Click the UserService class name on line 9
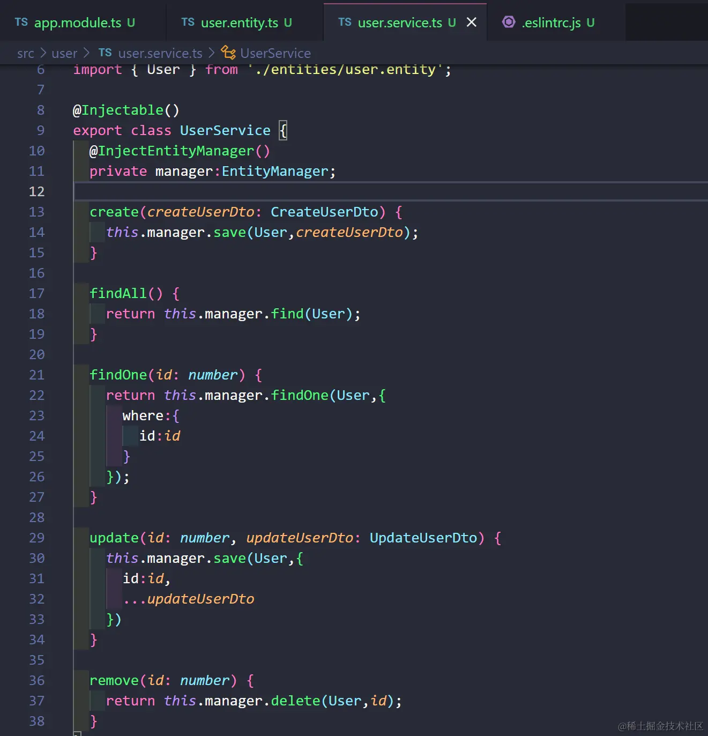708x736 pixels. pyautogui.click(x=225, y=130)
